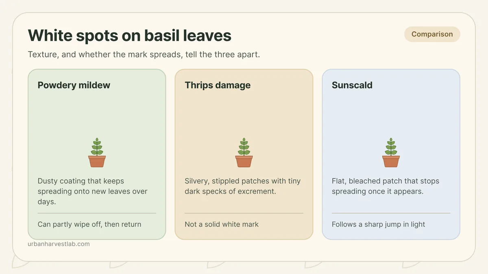Click the divider line in the Thrips damage card
The image size is (488, 274).
pyautogui.click(x=244, y=213)
